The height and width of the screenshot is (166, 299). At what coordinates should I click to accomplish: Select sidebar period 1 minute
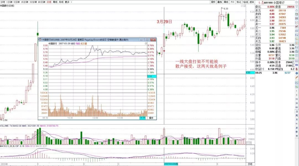(x=297, y=91)
